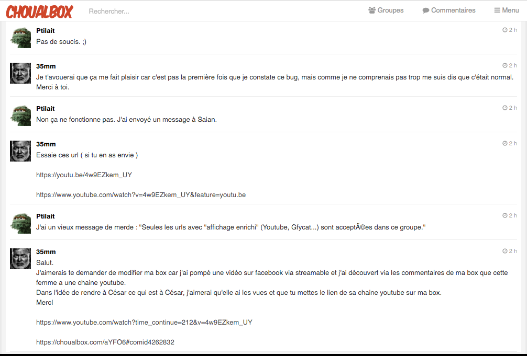Open the Commentaires page
Image resolution: width=527 pixels, height=356 pixels.
pyautogui.click(x=449, y=10)
